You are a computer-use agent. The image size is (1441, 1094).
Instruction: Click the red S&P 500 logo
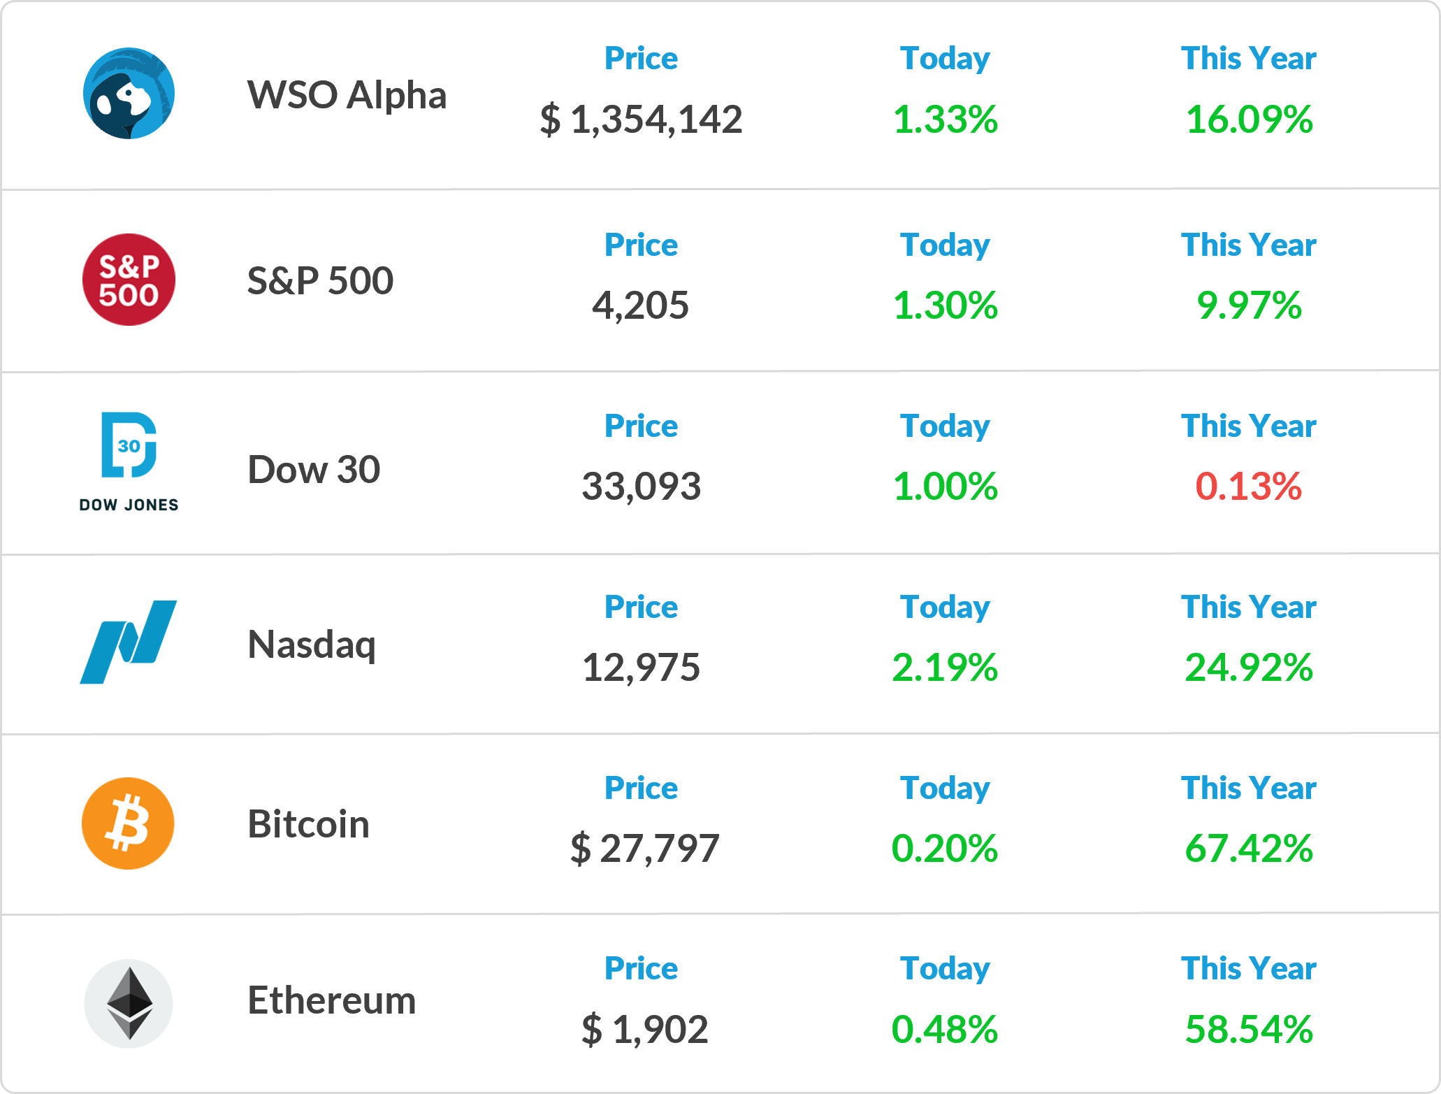129,280
